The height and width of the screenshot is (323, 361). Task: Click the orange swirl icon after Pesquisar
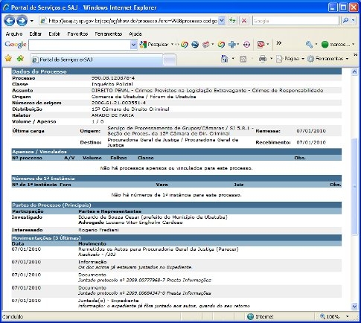185,45
